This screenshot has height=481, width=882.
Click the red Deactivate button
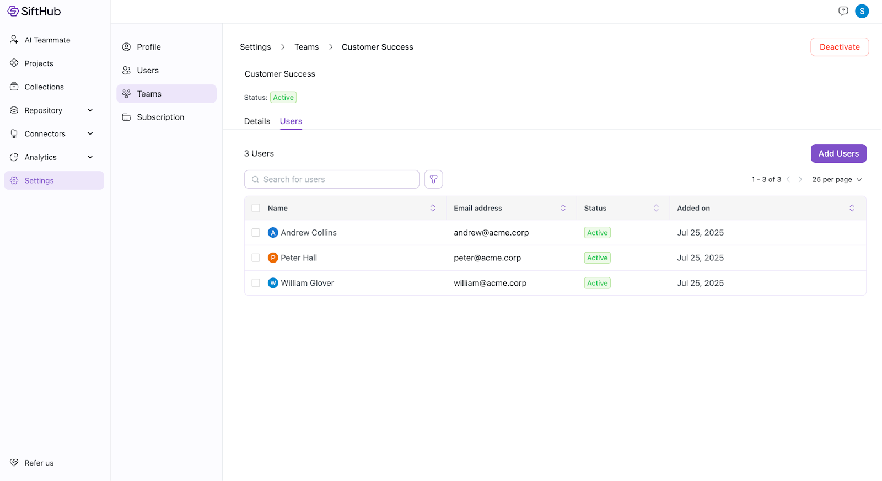[839, 47]
